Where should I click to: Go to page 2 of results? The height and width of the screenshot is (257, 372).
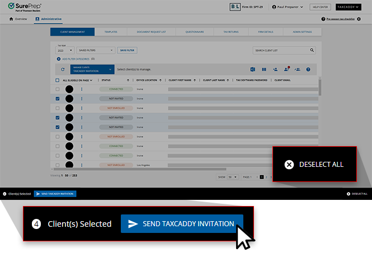click(266, 177)
